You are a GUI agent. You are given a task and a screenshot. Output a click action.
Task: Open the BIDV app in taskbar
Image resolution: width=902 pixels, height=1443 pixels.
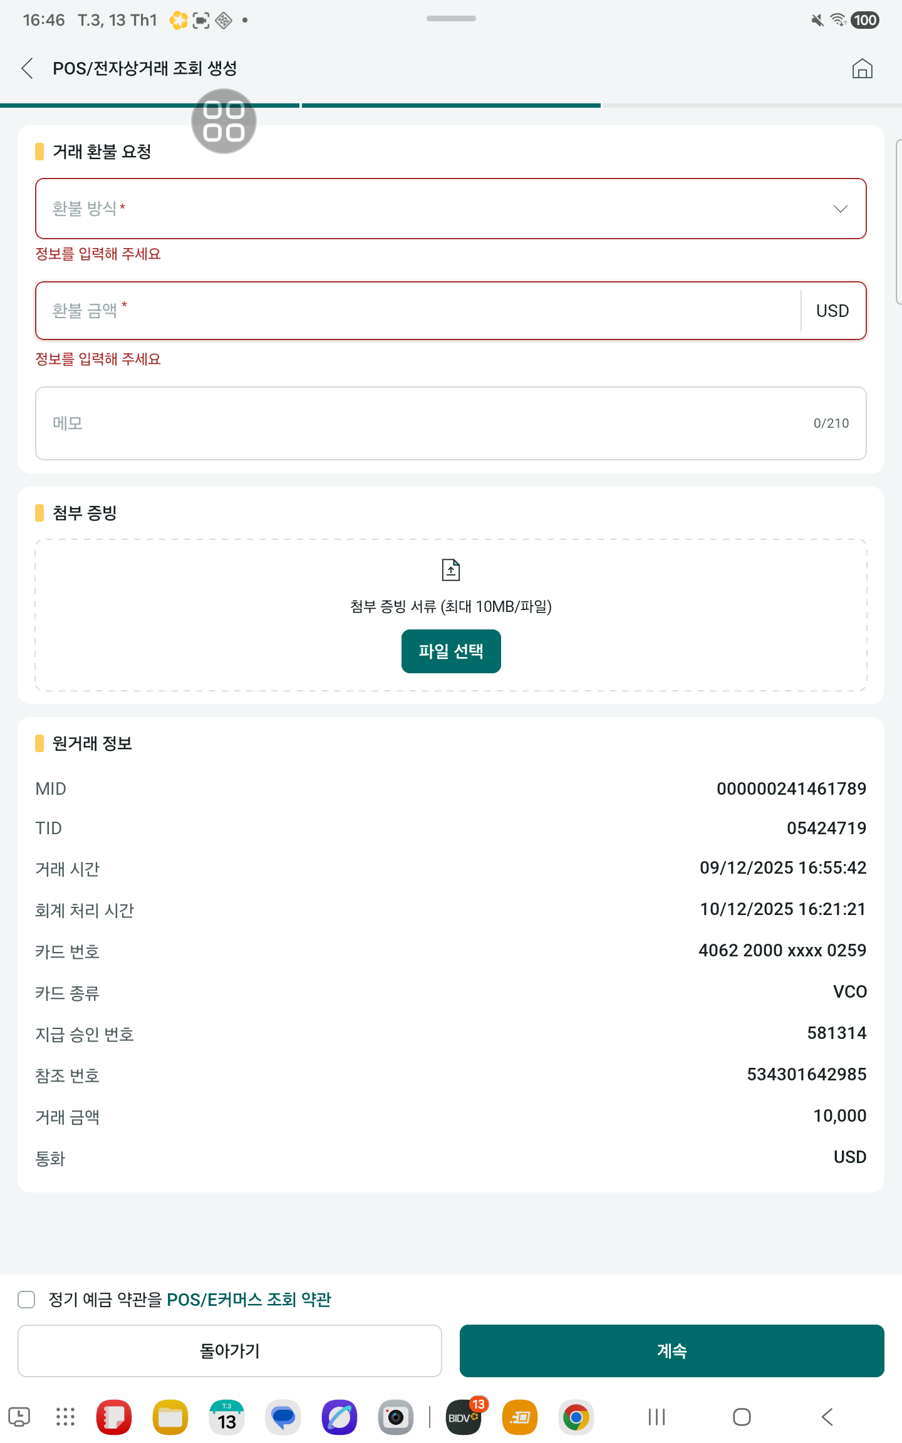(463, 1417)
